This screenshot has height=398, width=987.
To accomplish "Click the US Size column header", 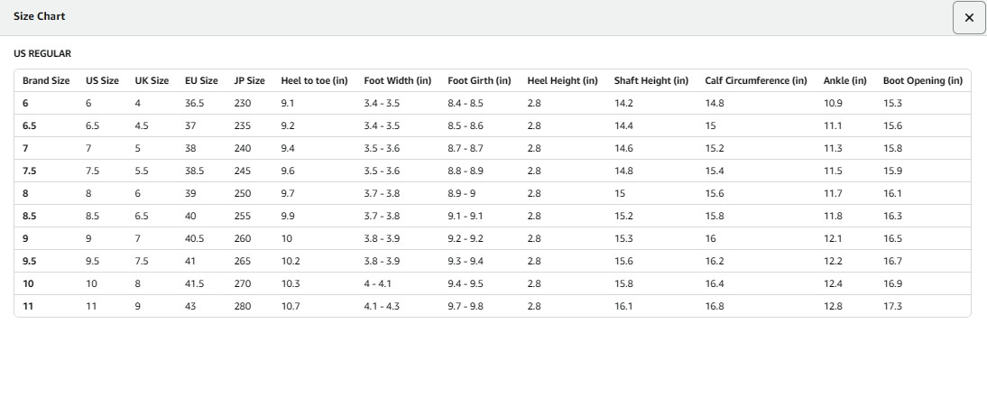I will (x=102, y=80).
